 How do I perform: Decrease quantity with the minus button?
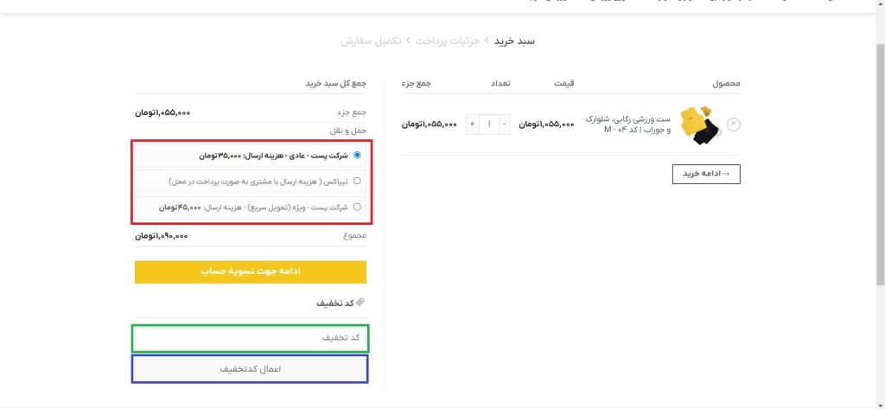(506, 125)
